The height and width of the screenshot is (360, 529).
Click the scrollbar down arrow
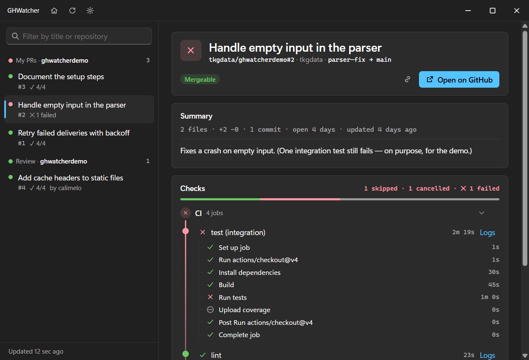(525, 356)
